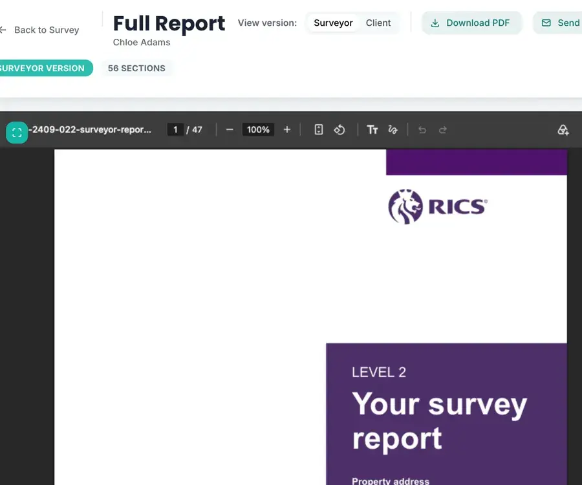This screenshot has height=485, width=582.
Task: Switch view version to Client
Action: 378,23
